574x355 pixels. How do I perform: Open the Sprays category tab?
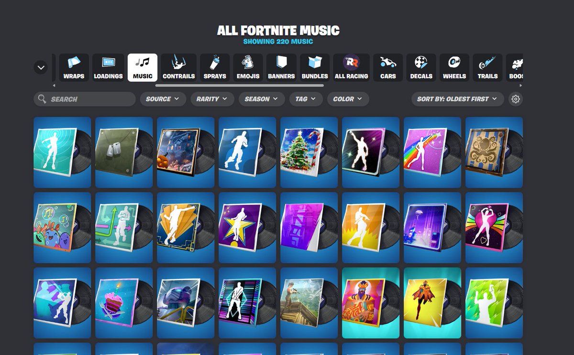(215, 67)
